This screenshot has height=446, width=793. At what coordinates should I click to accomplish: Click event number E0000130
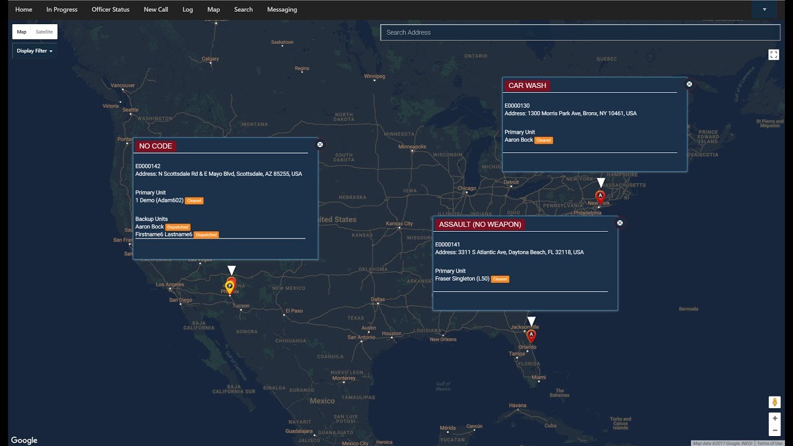(x=517, y=106)
